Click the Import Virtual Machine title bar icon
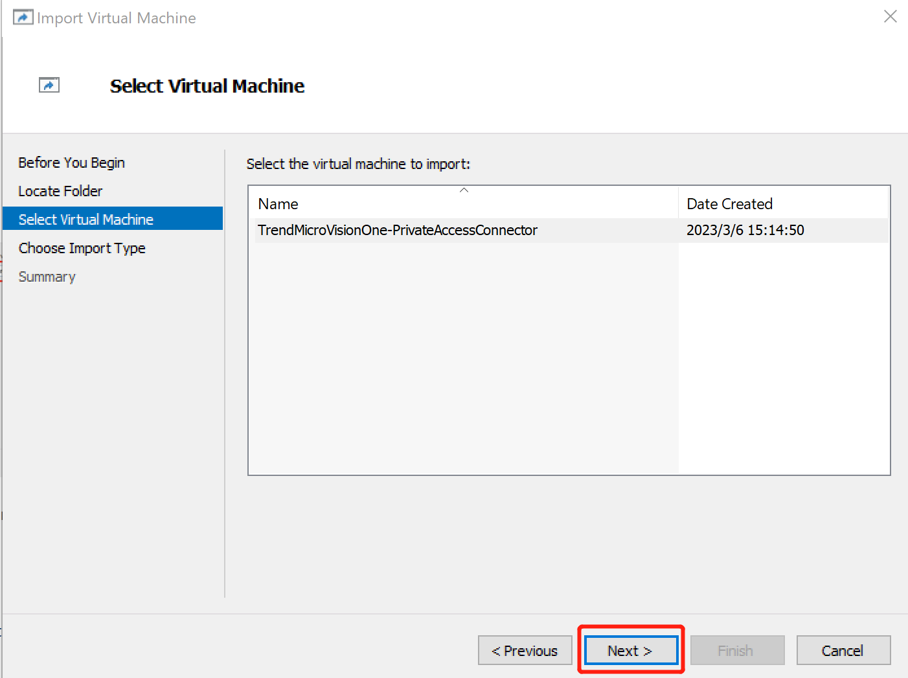The width and height of the screenshot is (908, 678). pos(23,16)
